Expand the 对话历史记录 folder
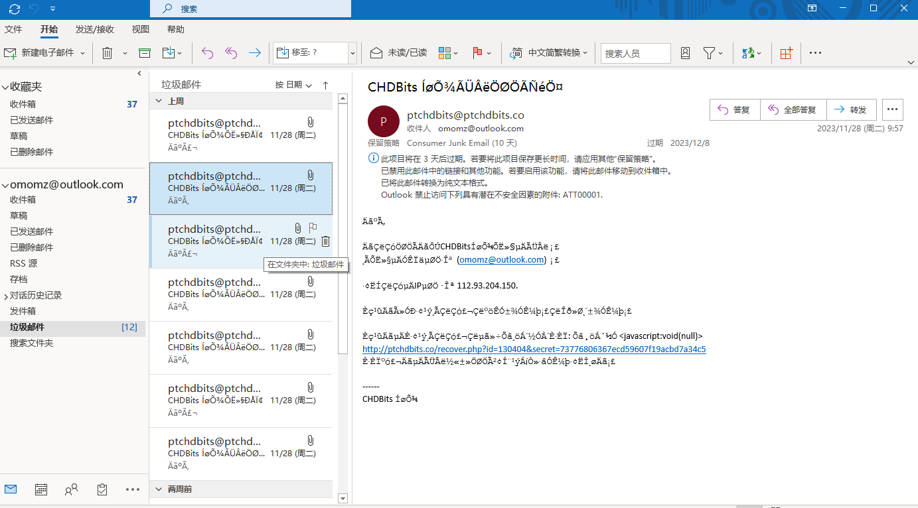This screenshot has width=918, height=508. pos(6,296)
